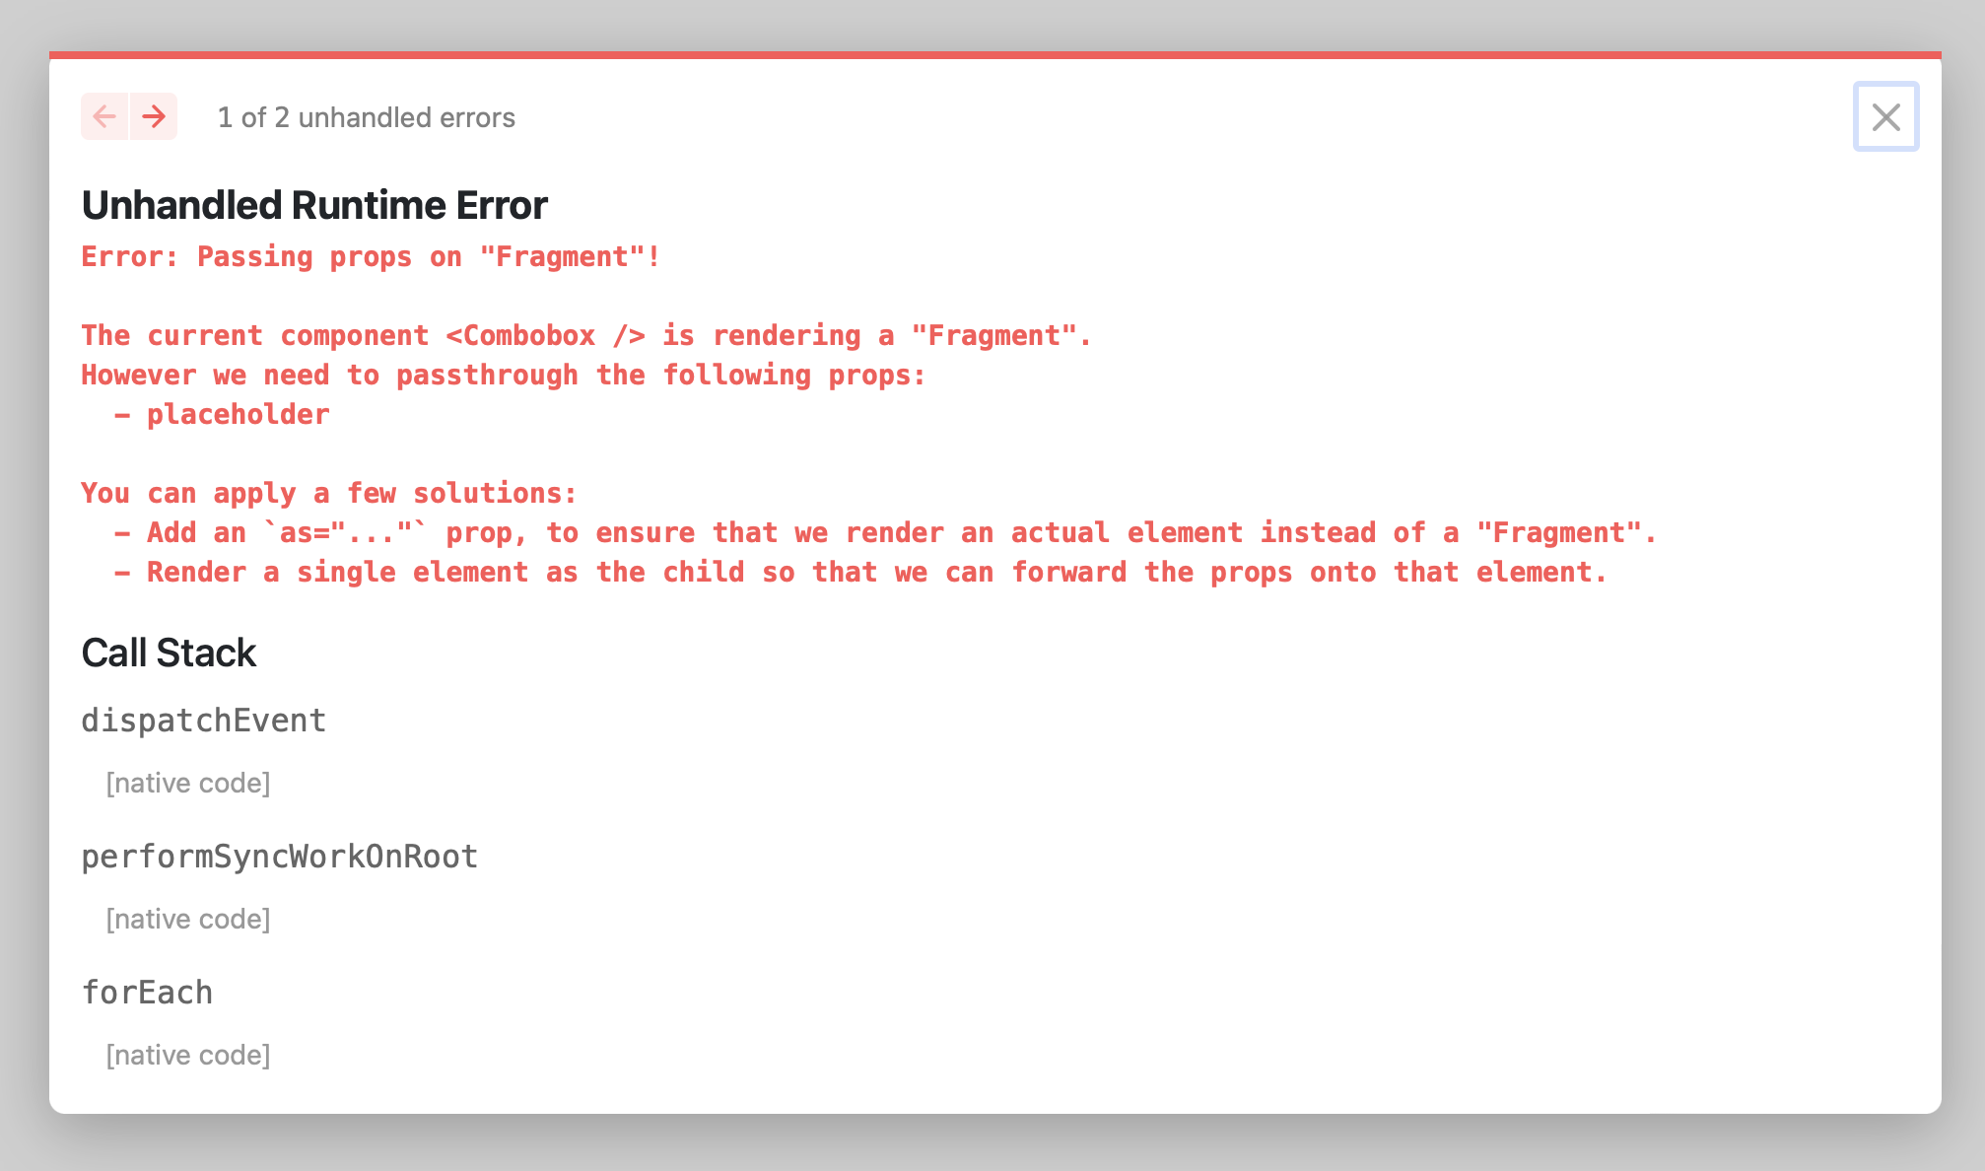Expand the forEach call stack entry
Viewport: 1985px width, 1171px height.
(147, 992)
